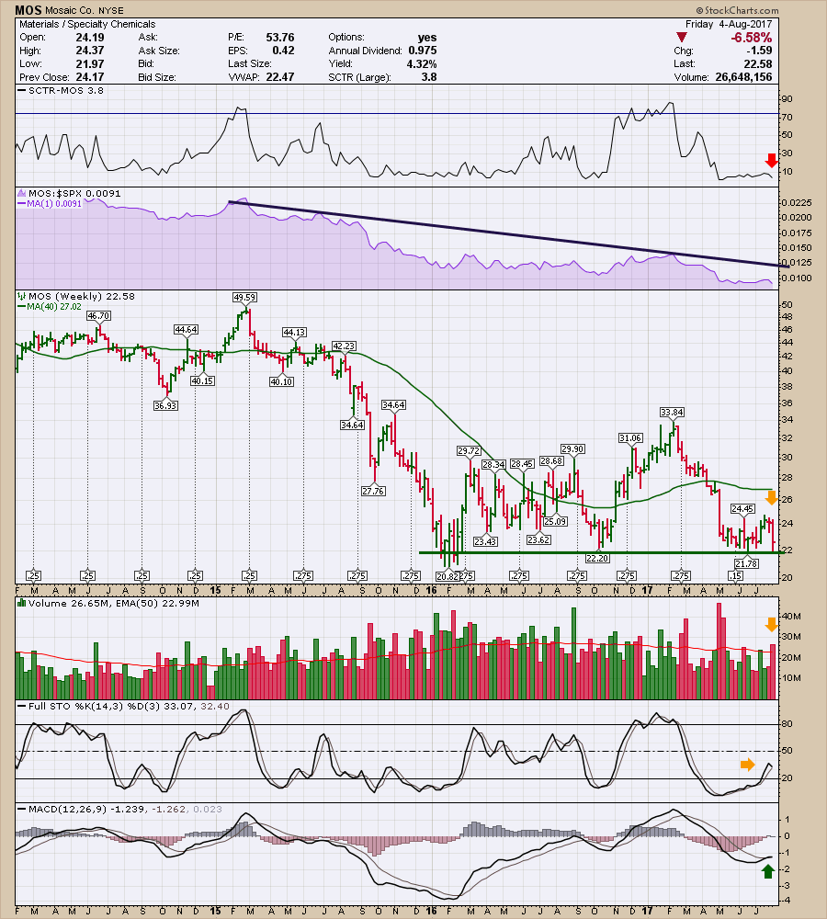
Task: Click the MA(40) 27.02 legend label
Action: click(x=54, y=307)
